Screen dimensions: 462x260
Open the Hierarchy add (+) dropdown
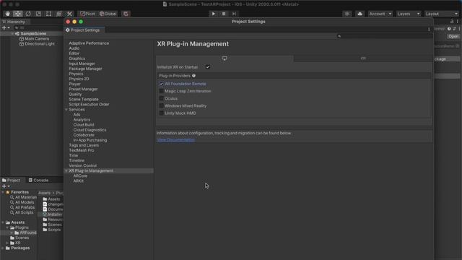point(6,27)
